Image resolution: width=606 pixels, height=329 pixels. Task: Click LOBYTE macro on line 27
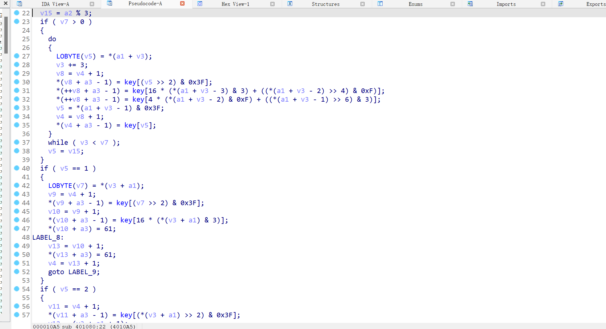pyautogui.click(x=68, y=56)
